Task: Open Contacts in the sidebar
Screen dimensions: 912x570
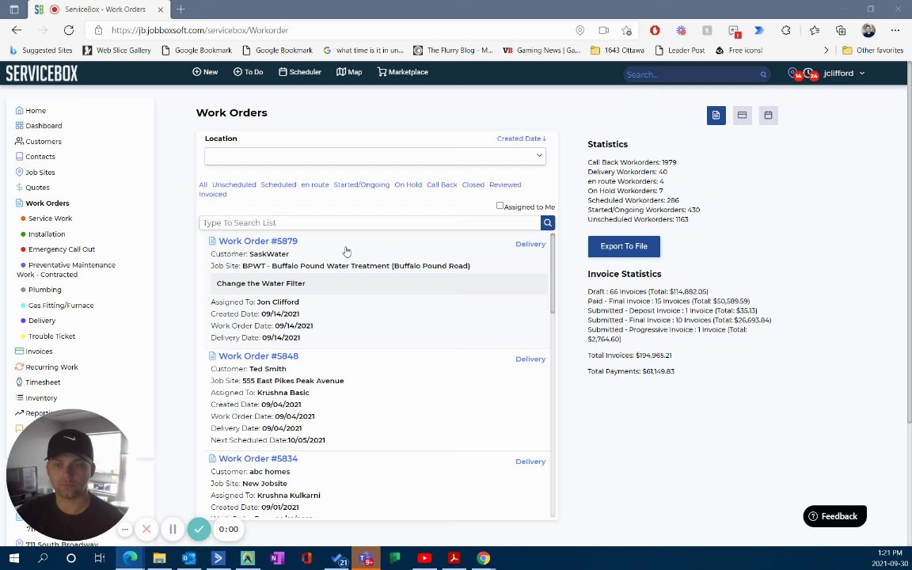Action: 36,157
